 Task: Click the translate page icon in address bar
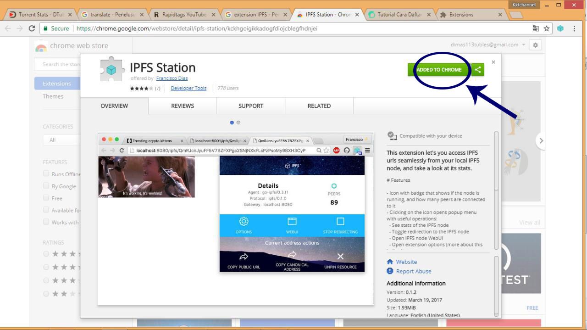point(536,28)
